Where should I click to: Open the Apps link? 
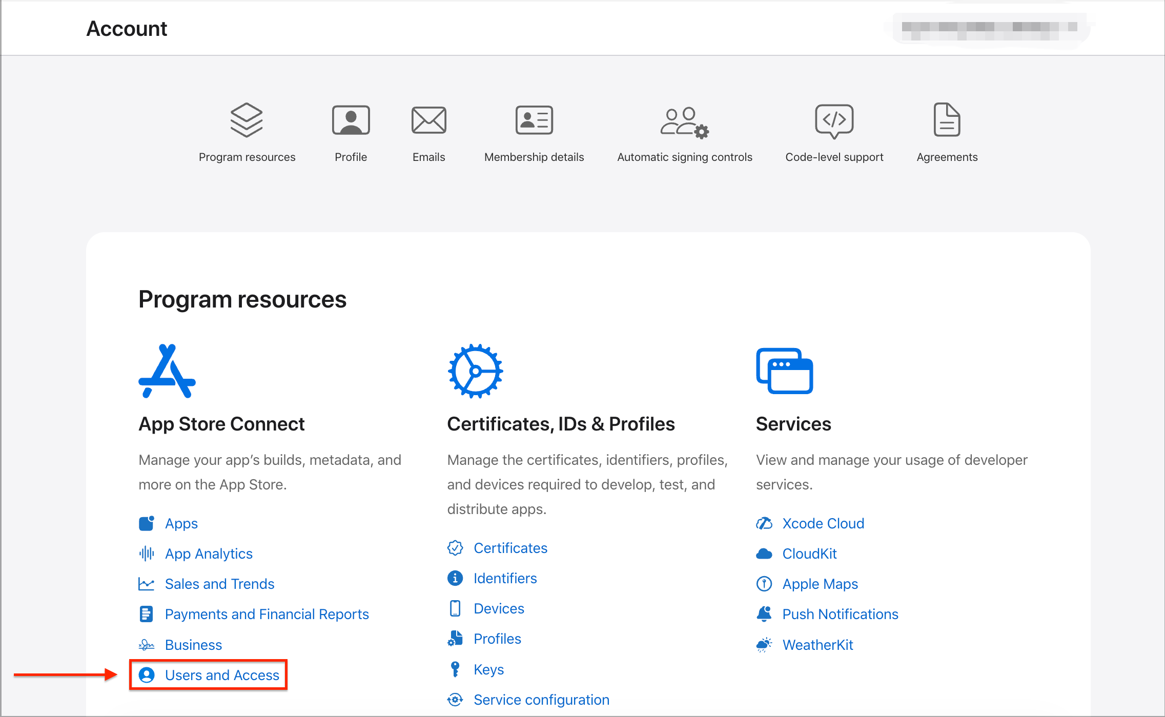(x=181, y=523)
